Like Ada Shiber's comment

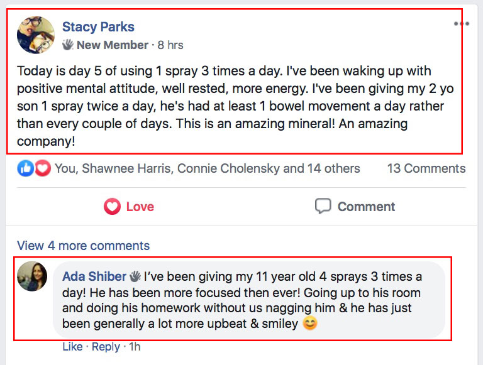[x=72, y=346]
